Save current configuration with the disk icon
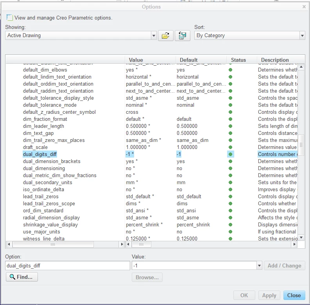This screenshot has height=305, width=310. (x=182, y=36)
